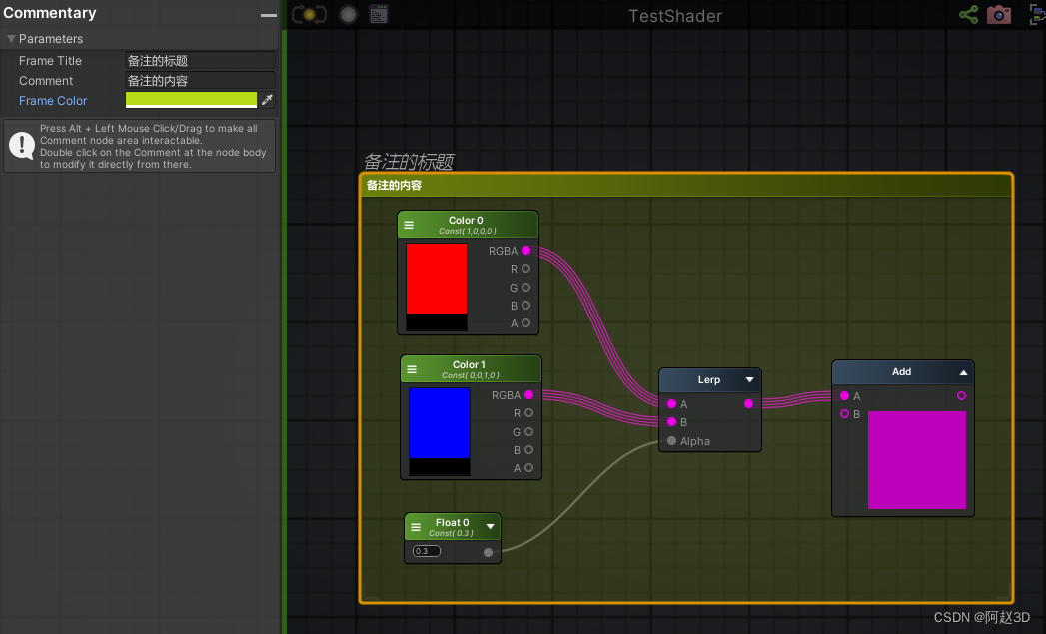Click the Color 0 B output port
The width and height of the screenshot is (1046, 634).
[526, 305]
